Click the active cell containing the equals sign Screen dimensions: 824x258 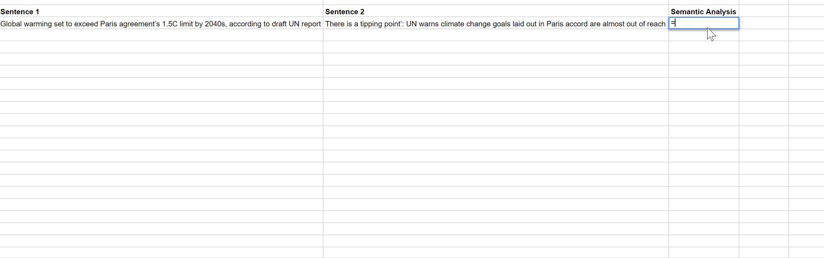703,23
